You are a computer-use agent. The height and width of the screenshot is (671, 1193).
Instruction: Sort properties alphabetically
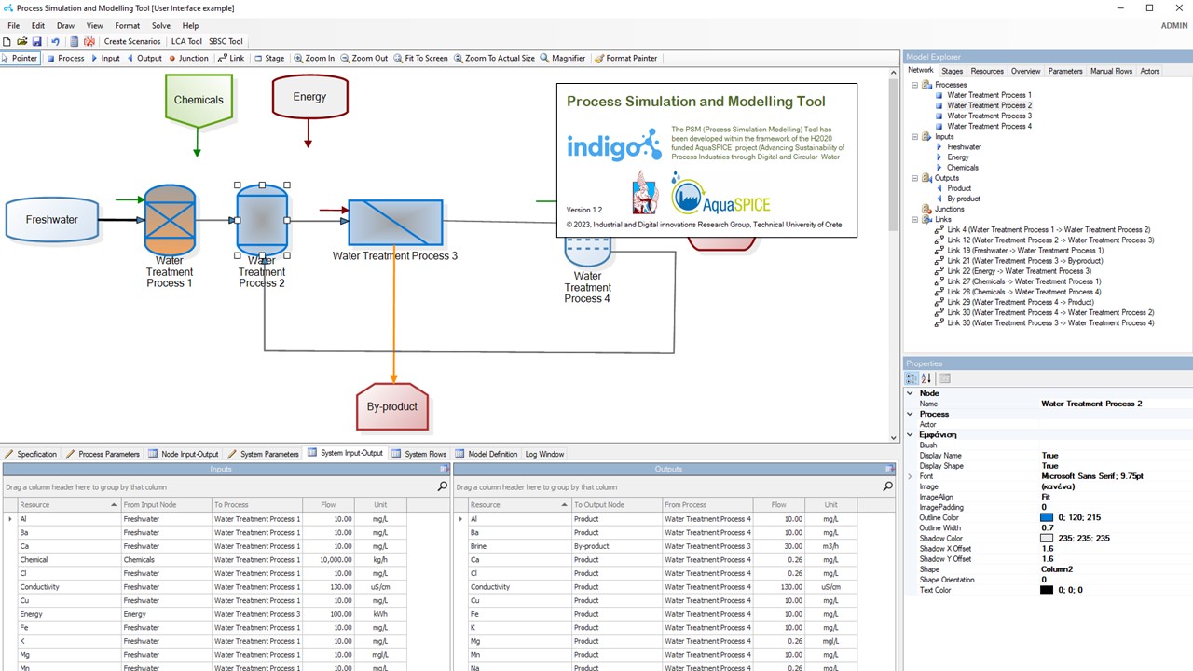click(x=926, y=378)
